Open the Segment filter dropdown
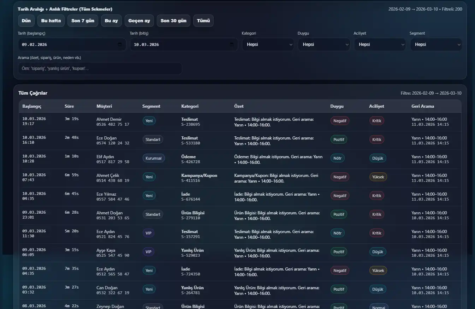 (436, 44)
